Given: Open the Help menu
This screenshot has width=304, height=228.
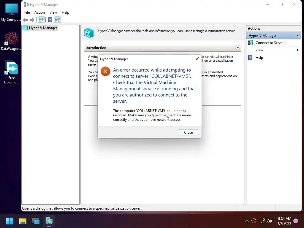Looking at the screenshot, I should [65, 12].
